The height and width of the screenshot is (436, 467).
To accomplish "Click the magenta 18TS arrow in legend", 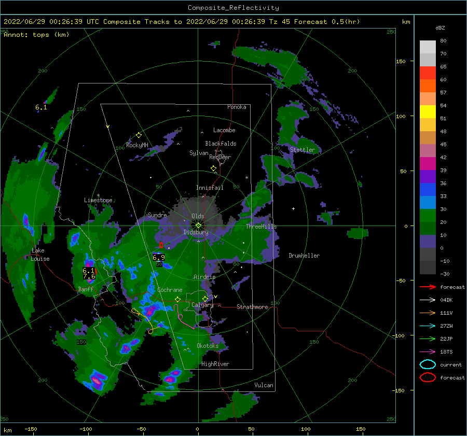I will 428,352.
